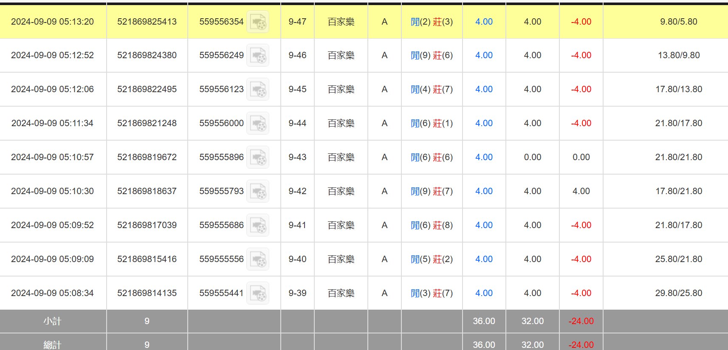Play the replay for round 559556000
728x350 pixels.
coord(258,124)
